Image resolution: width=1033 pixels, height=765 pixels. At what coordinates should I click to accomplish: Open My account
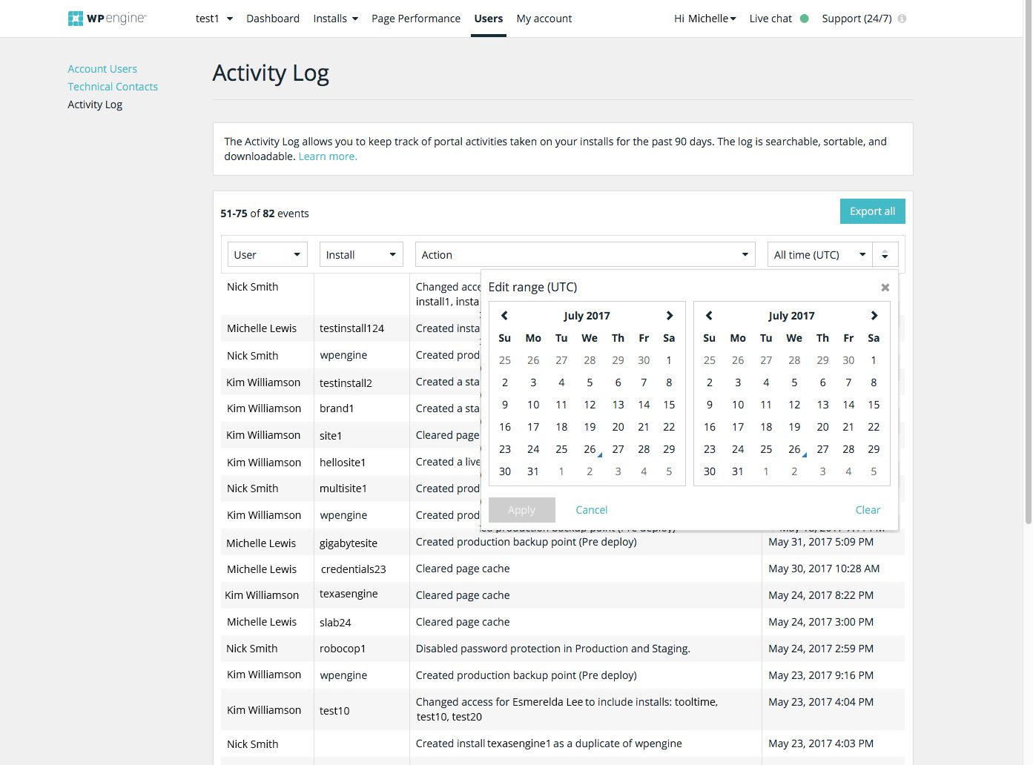544,19
